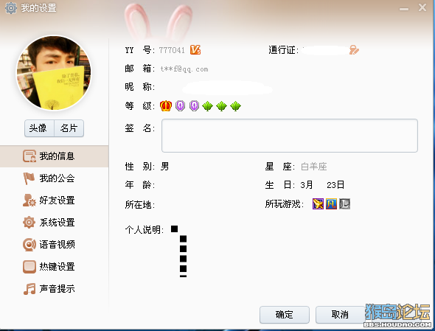Go to 好友设置 settings
435x331 pixels.
(x=54, y=201)
